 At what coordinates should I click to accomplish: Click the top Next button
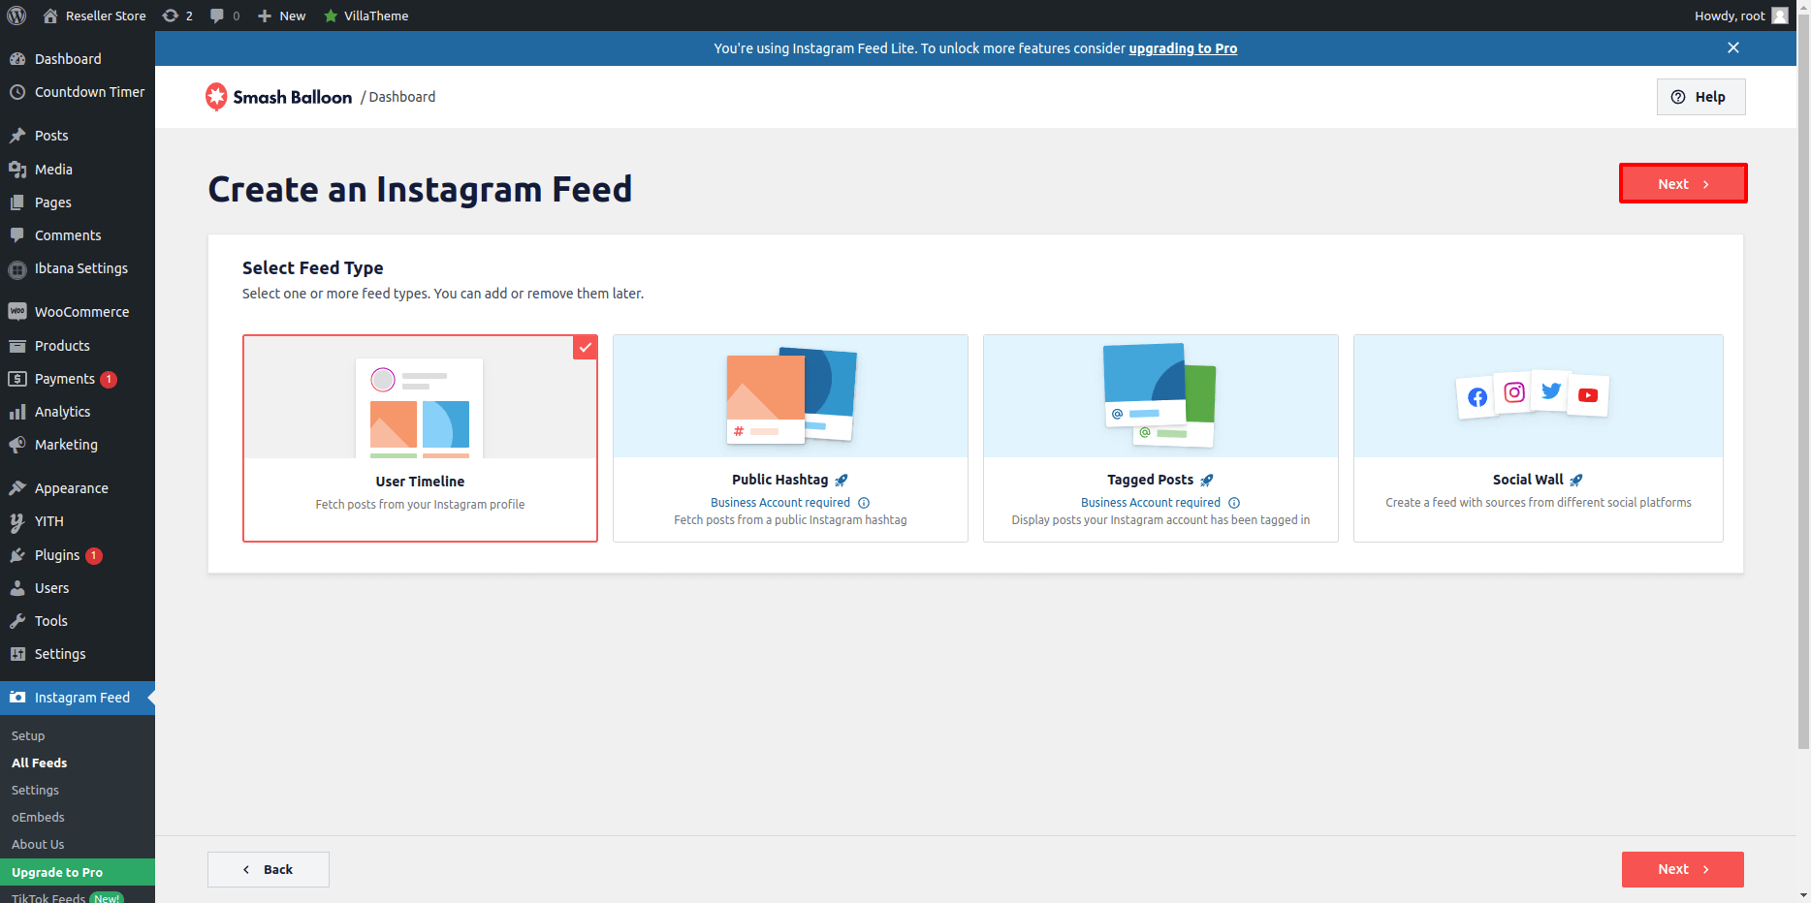tap(1682, 184)
